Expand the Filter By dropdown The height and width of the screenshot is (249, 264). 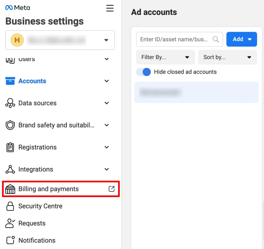pos(166,57)
